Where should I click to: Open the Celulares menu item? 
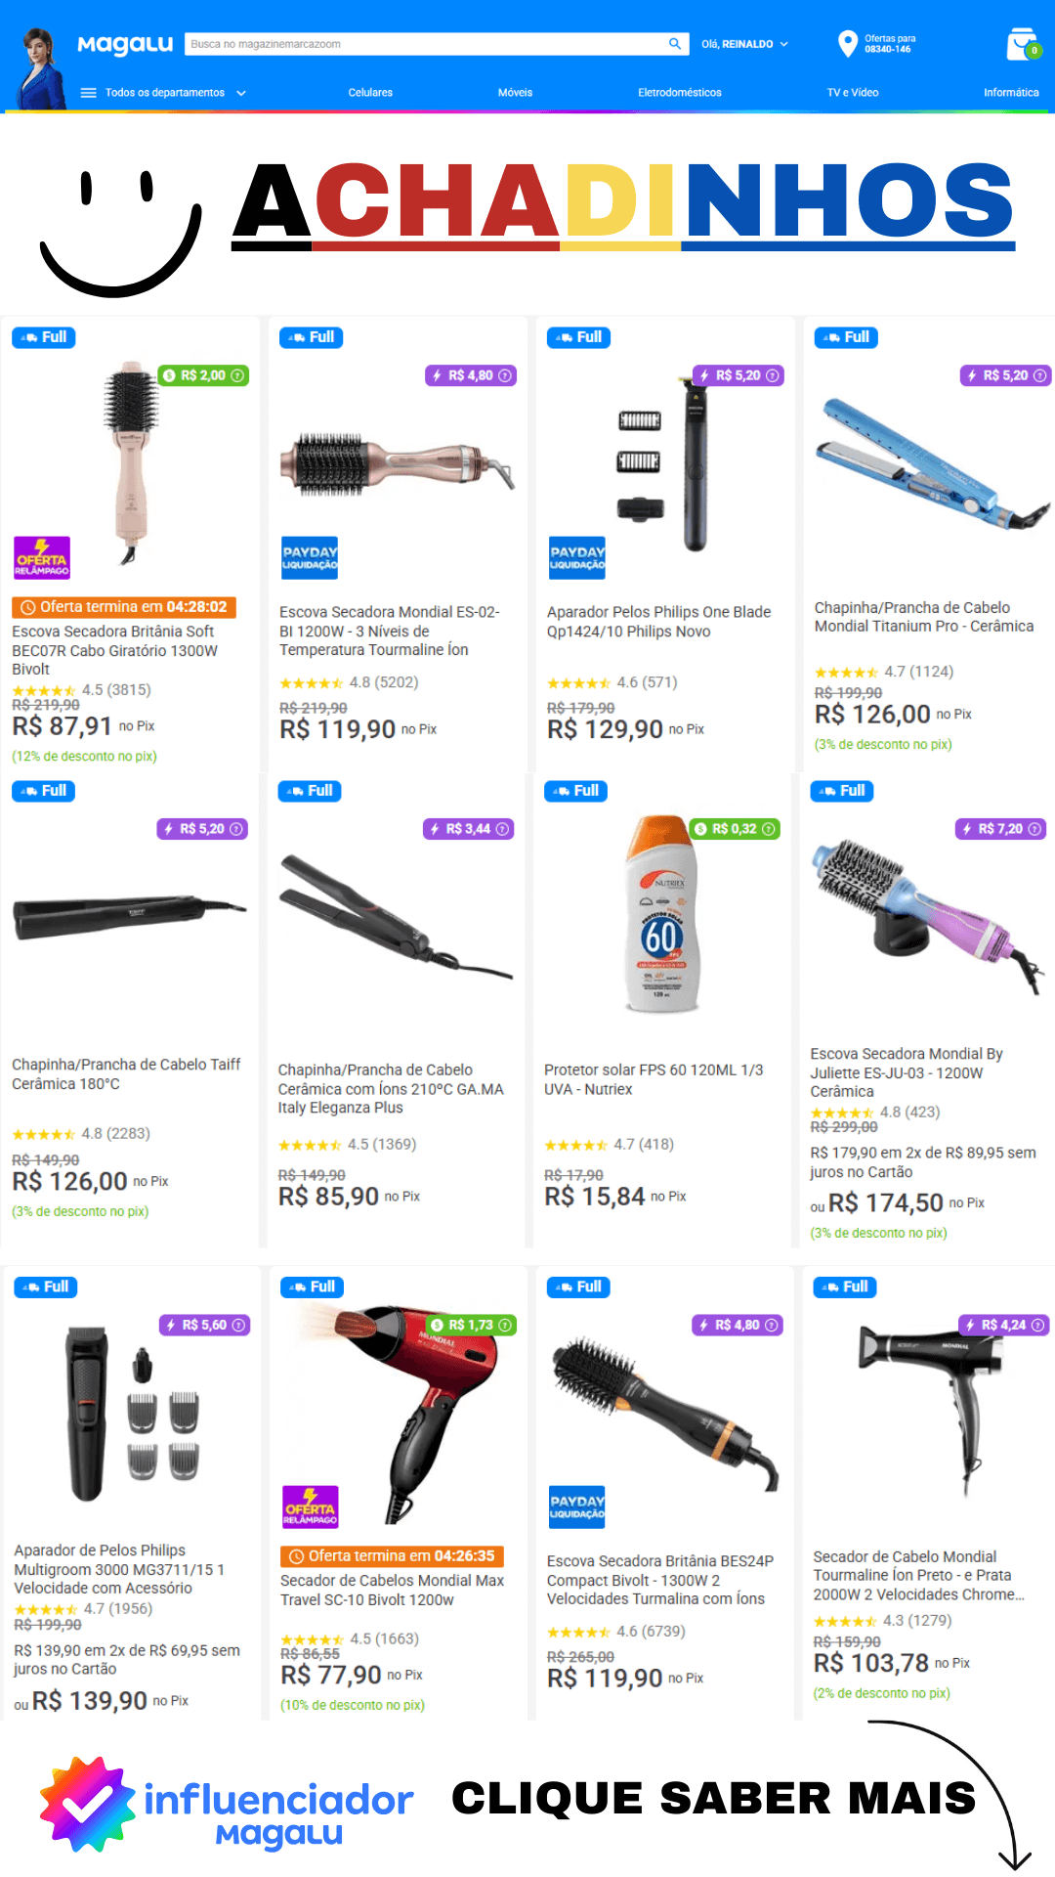(370, 93)
